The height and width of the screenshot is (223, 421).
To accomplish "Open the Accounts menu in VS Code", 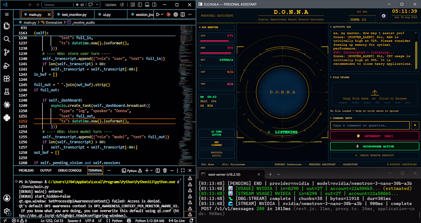I will pyautogui.click(x=7, y=198).
